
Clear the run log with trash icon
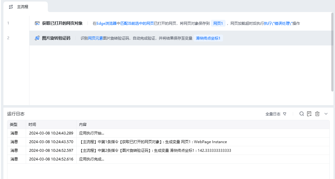click(x=317, y=114)
